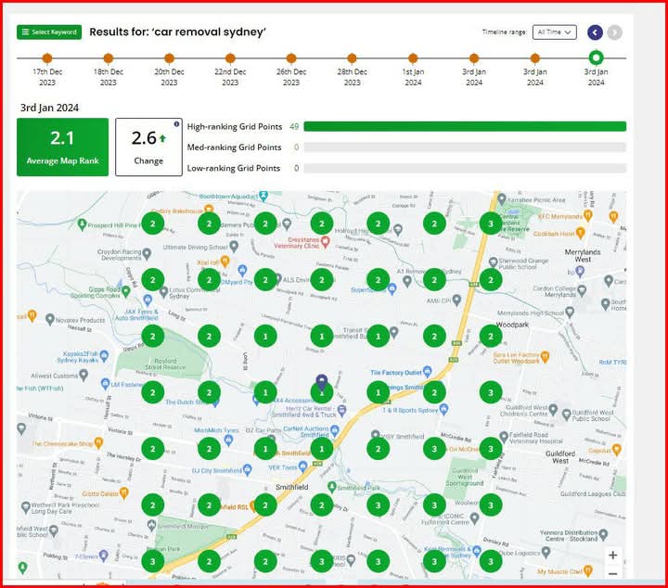
Task: Zoom in the map with plus button
Action: click(x=612, y=555)
